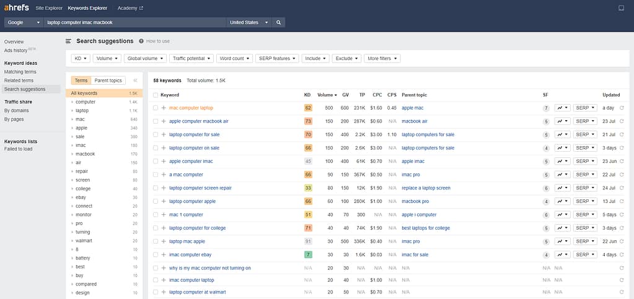
Task: Refresh the 'laptop computer on sale' row
Action: pos(622,148)
